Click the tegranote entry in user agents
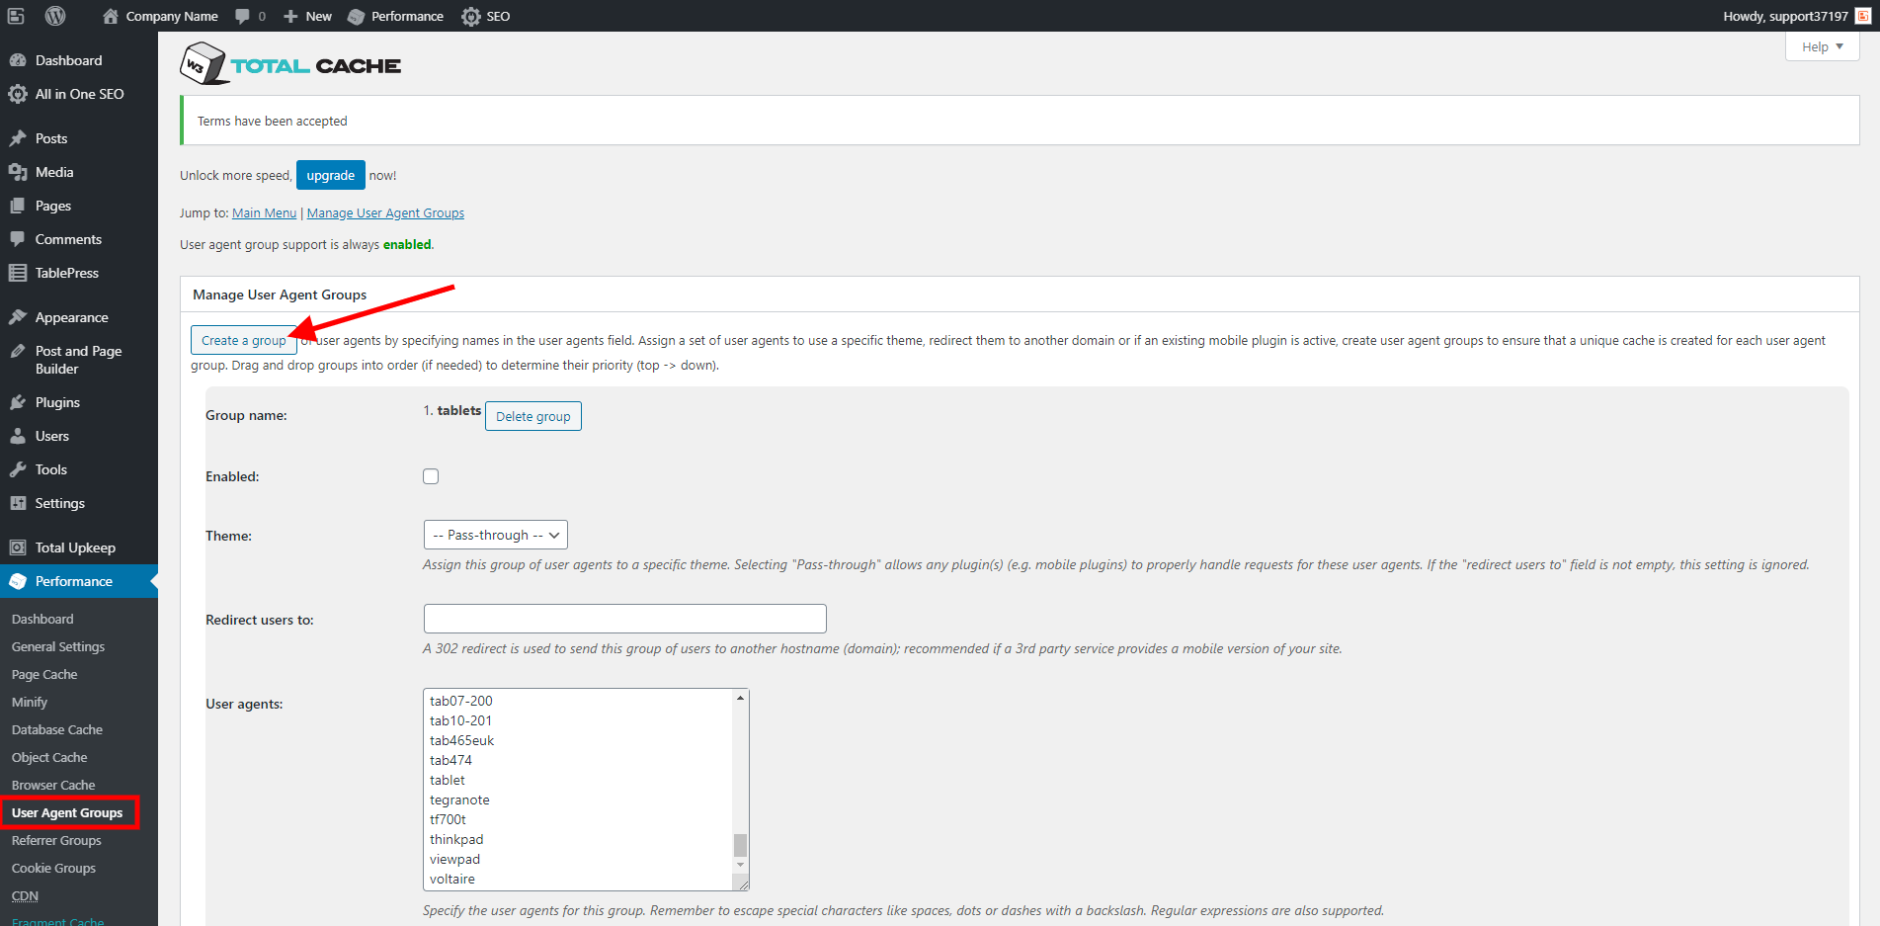1880x926 pixels. pos(459,800)
